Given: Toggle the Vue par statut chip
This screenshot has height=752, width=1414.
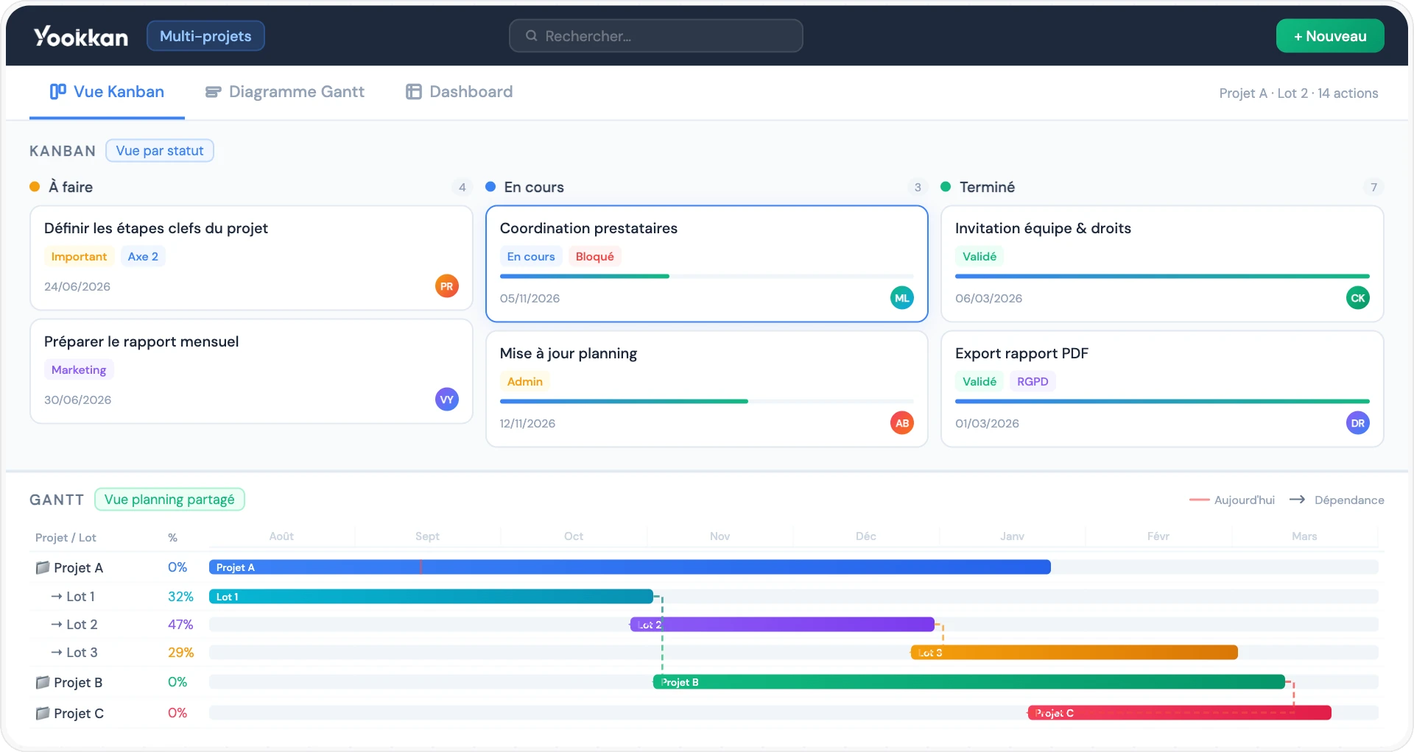Looking at the screenshot, I should point(160,151).
